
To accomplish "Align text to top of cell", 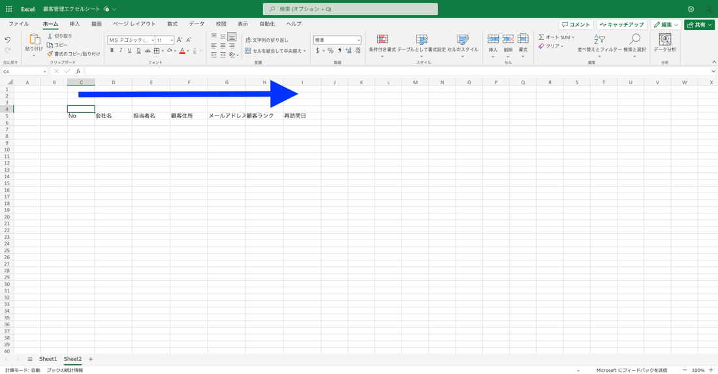I will tap(214, 36).
